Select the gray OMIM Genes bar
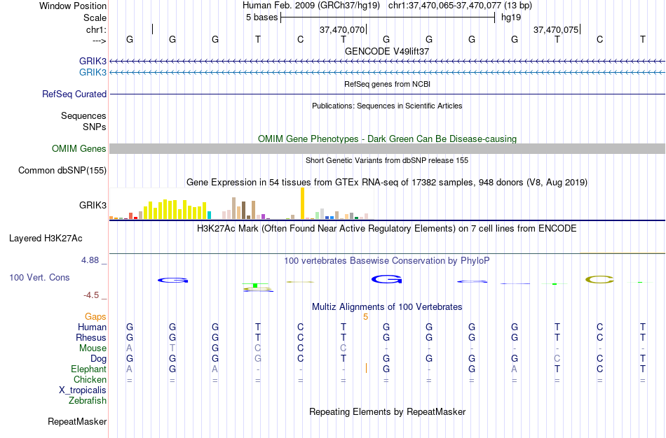Image resolution: width=666 pixels, height=438 pixels. click(x=388, y=148)
